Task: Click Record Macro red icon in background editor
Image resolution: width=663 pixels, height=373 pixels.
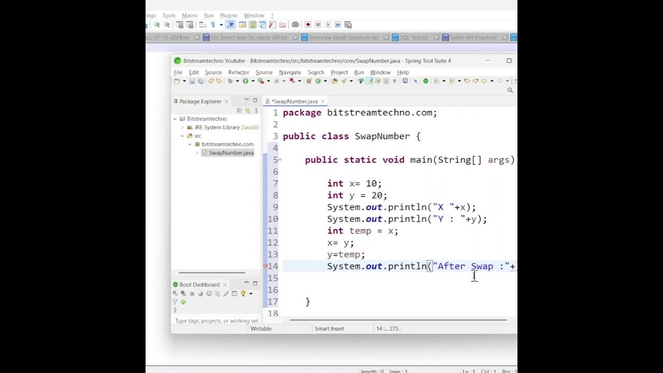Action: click(x=308, y=24)
